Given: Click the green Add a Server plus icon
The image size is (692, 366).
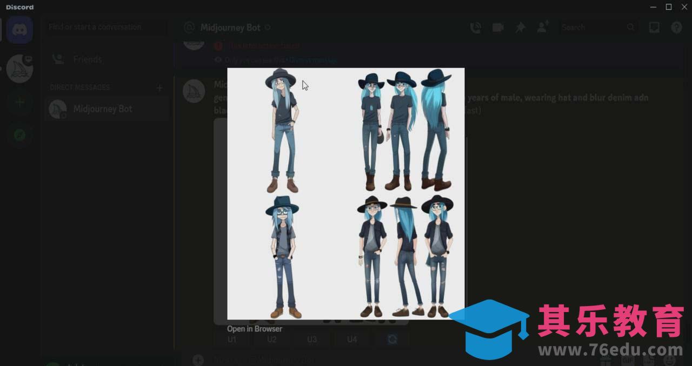Looking at the screenshot, I should pyautogui.click(x=20, y=102).
